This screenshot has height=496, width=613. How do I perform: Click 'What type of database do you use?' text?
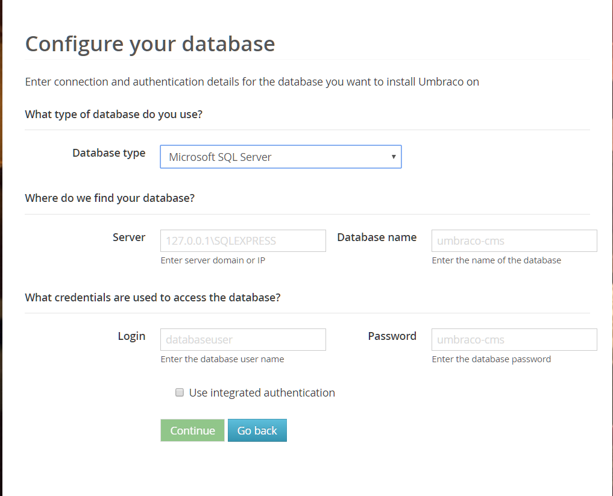pyautogui.click(x=114, y=114)
